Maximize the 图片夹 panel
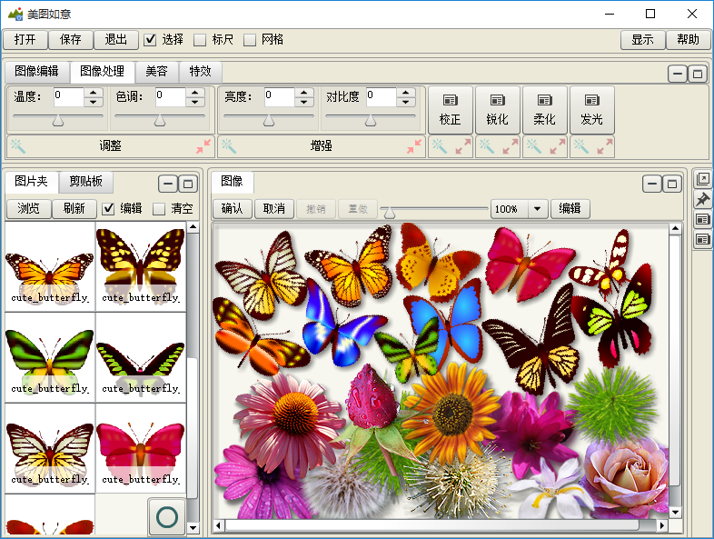 (x=188, y=185)
